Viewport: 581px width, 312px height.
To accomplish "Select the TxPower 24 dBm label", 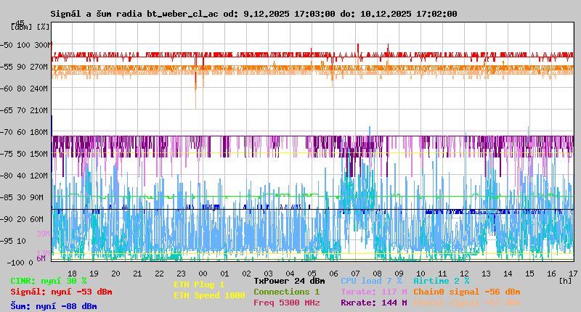I will click(x=289, y=281).
